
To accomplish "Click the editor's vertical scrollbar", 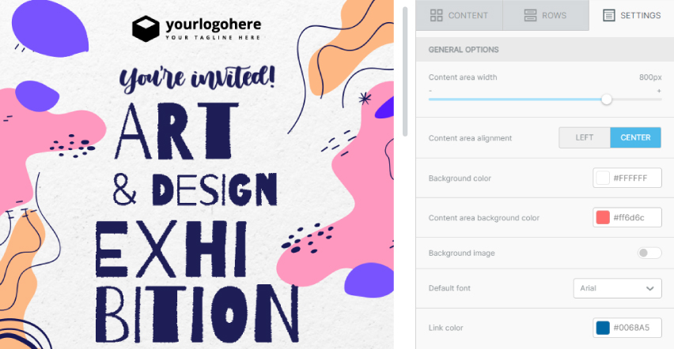I will tap(405, 72).
